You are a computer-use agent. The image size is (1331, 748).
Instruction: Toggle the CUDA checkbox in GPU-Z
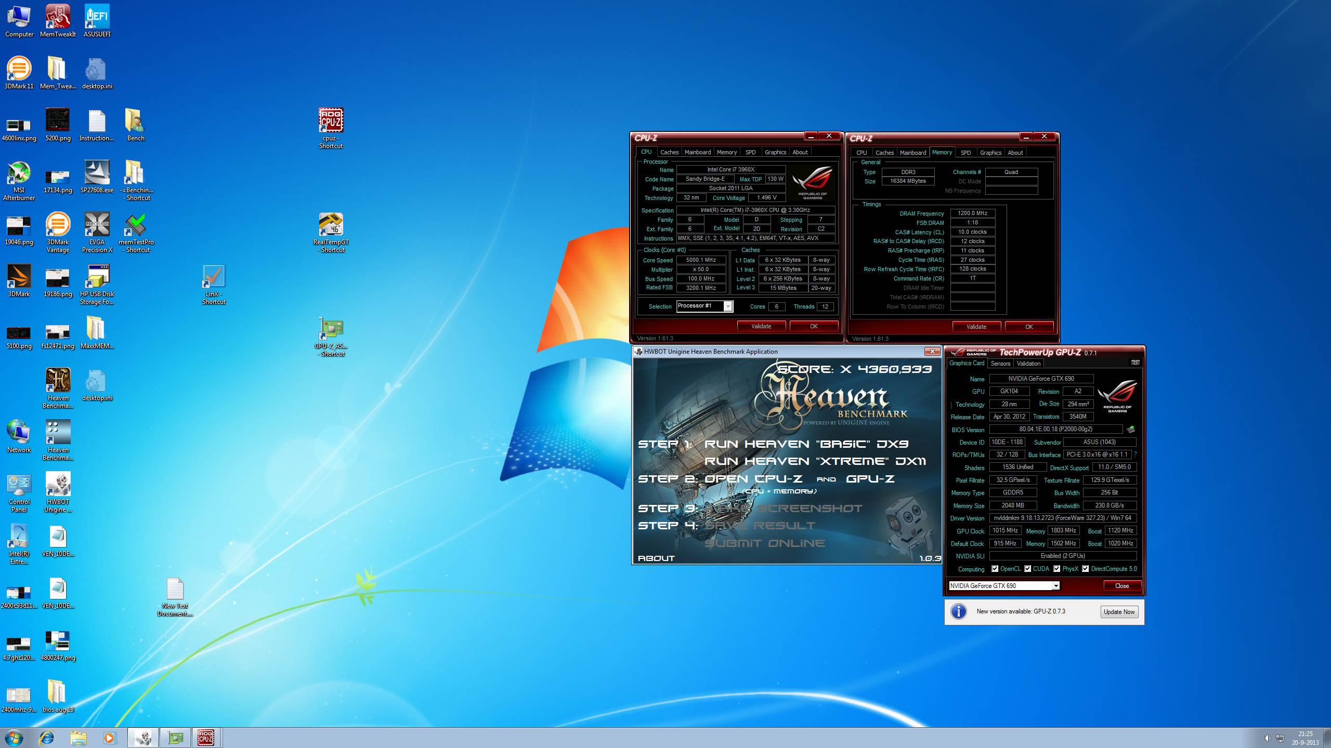(1027, 569)
